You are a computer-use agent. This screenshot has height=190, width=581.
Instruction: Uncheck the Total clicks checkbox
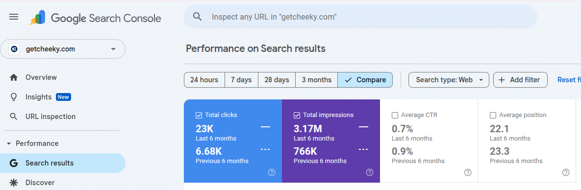coord(199,115)
